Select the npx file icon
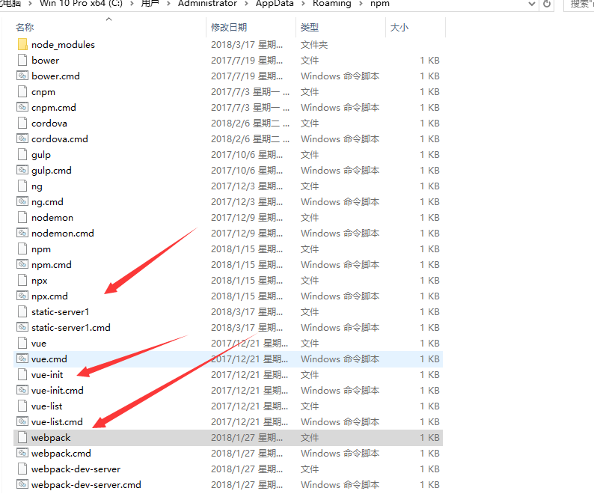Image resolution: width=594 pixels, height=494 pixels. [22, 281]
